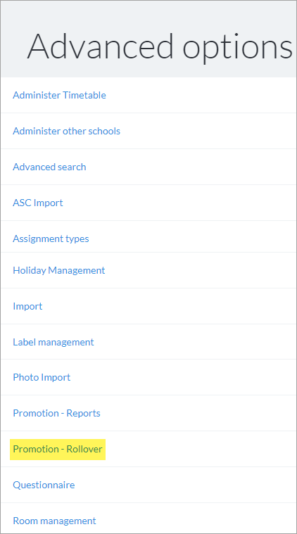
Task: Open the Questionnaire option
Action: (44, 485)
